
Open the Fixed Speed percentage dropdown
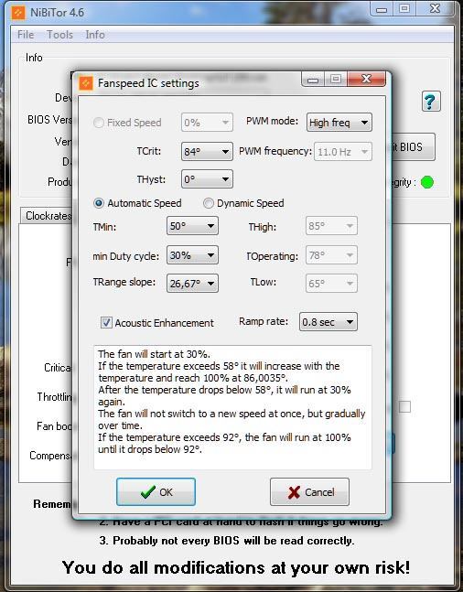pos(207,123)
